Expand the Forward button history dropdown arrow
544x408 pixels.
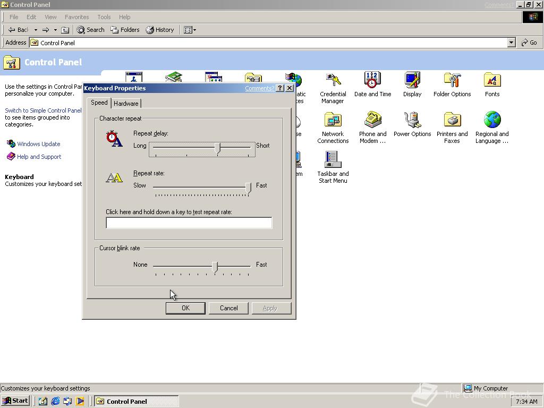[55, 30]
